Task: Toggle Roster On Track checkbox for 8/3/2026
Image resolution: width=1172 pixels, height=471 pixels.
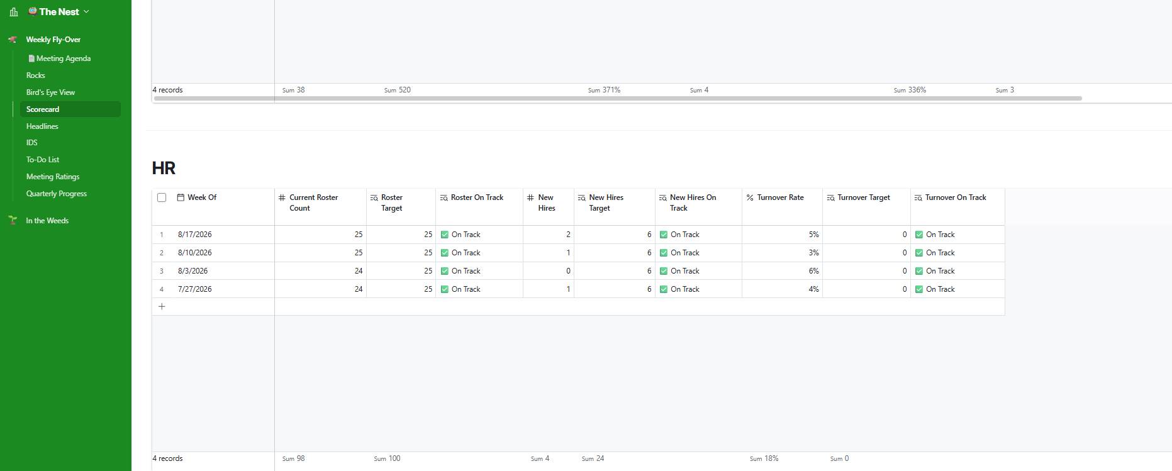Action: [x=445, y=271]
